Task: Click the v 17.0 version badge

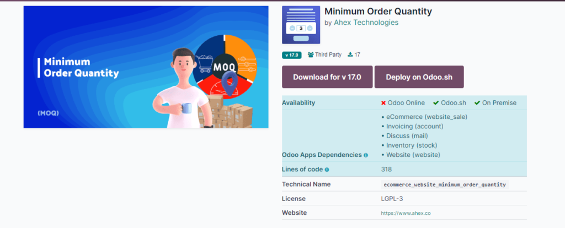Action: click(x=292, y=55)
